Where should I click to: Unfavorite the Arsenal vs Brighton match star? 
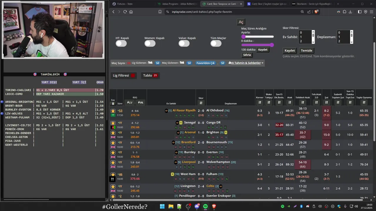pyautogui.click(x=113, y=133)
